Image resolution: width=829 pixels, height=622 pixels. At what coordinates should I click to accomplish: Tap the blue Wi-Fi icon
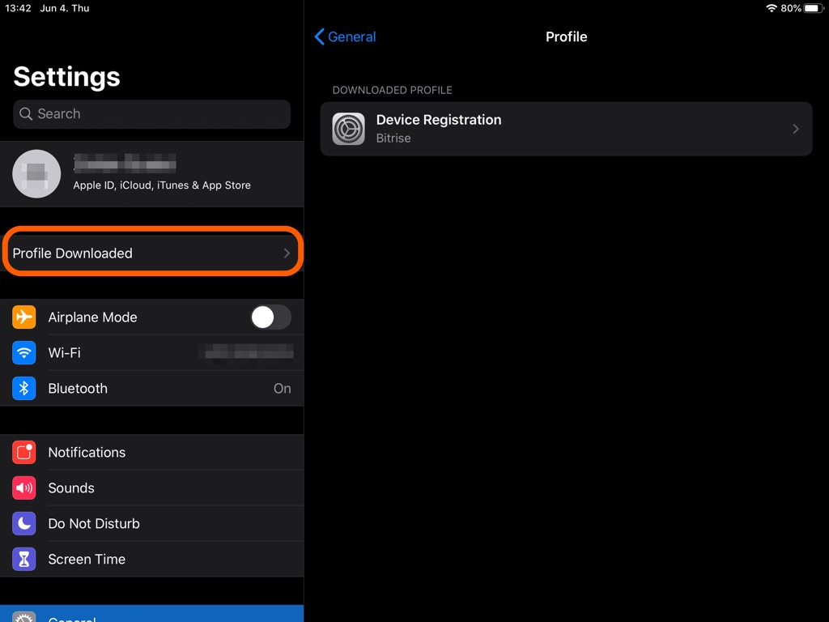point(24,353)
